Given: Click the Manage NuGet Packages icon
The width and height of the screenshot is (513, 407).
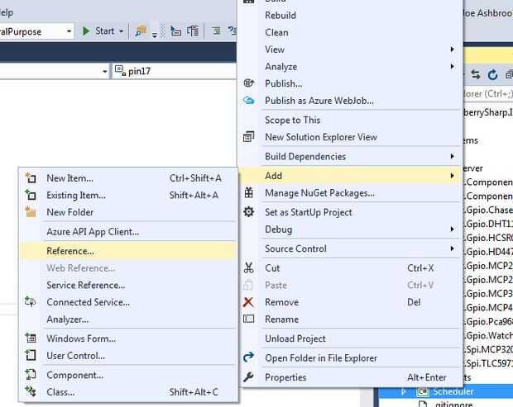Looking at the screenshot, I should pos(249,192).
